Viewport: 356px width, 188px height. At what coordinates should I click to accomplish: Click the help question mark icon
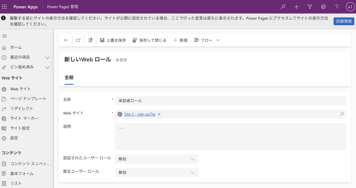pyautogui.click(x=337, y=7)
